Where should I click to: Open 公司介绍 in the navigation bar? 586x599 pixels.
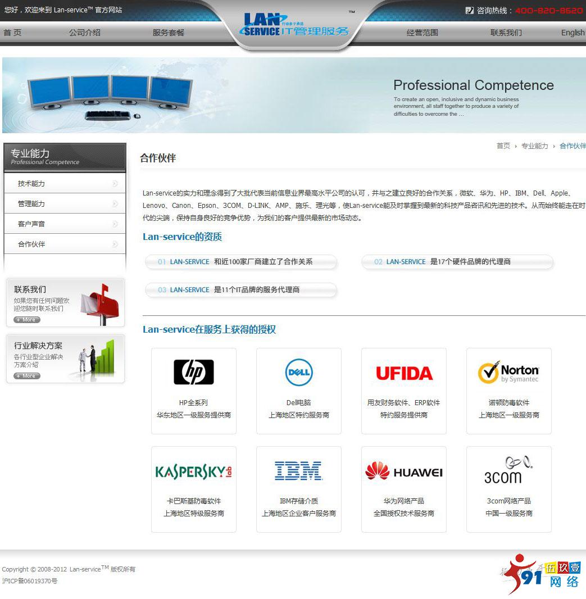tap(85, 33)
